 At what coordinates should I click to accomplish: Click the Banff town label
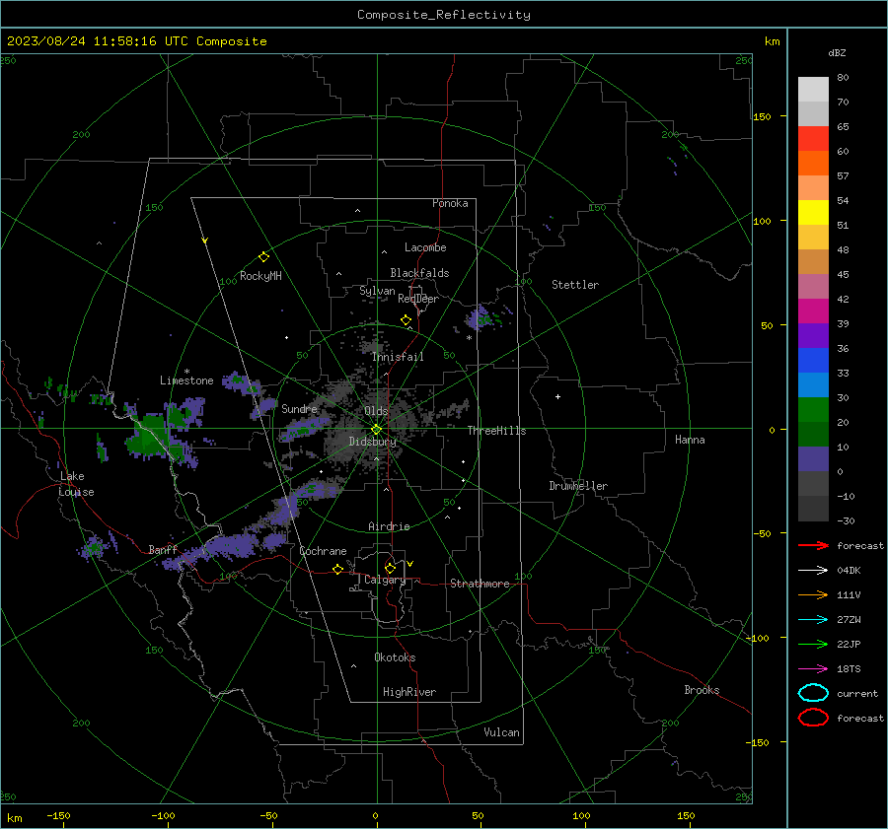163,549
